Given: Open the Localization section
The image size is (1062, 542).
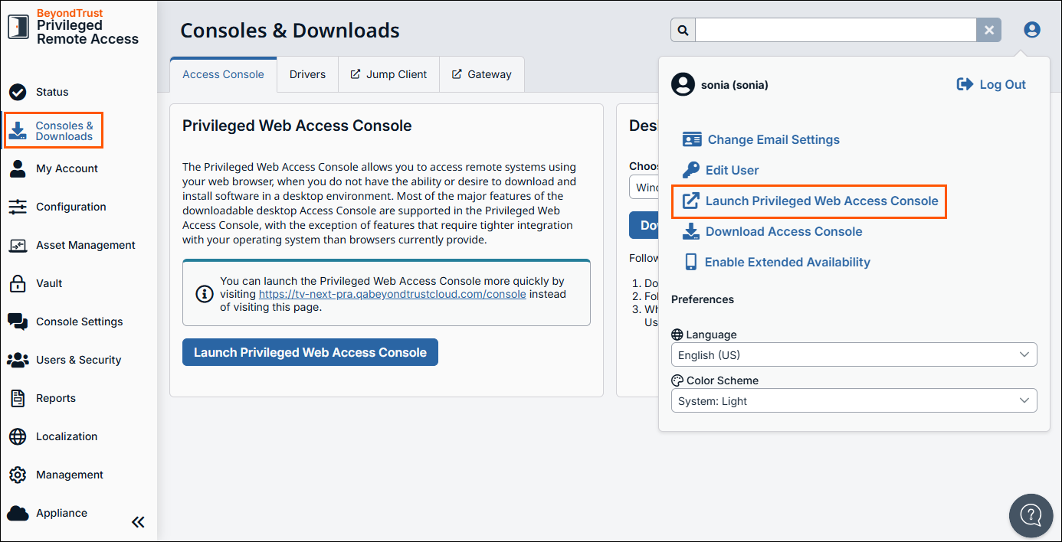Looking at the screenshot, I should (18, 436).
